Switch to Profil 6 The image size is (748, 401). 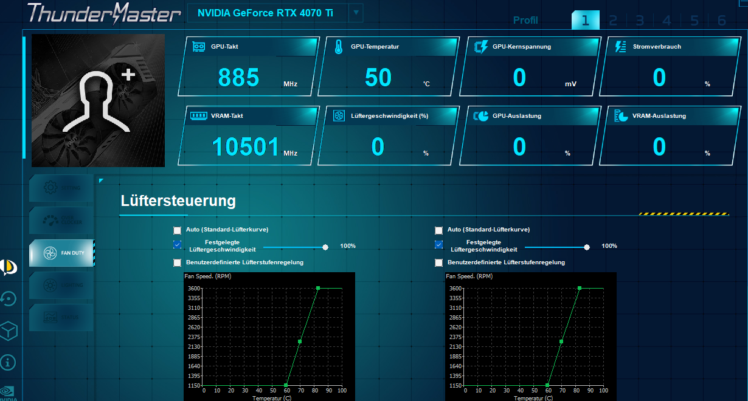(722, 20)
